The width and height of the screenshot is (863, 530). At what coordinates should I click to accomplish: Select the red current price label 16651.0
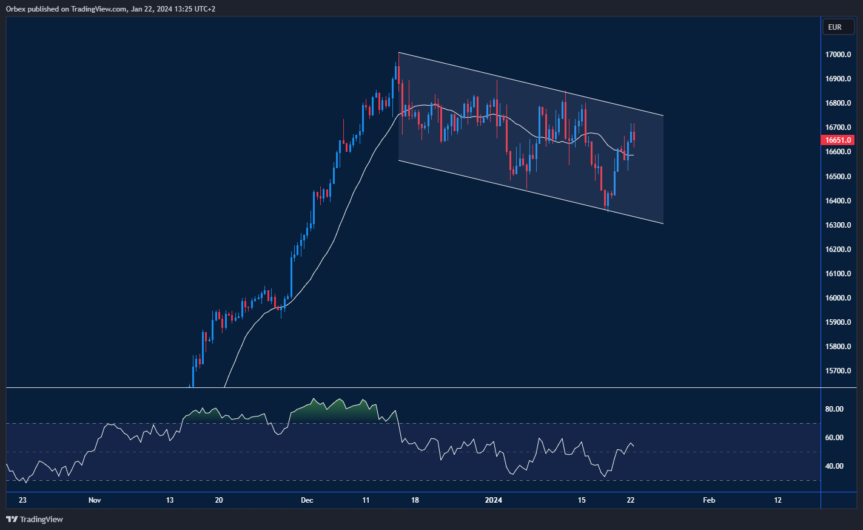839,140
